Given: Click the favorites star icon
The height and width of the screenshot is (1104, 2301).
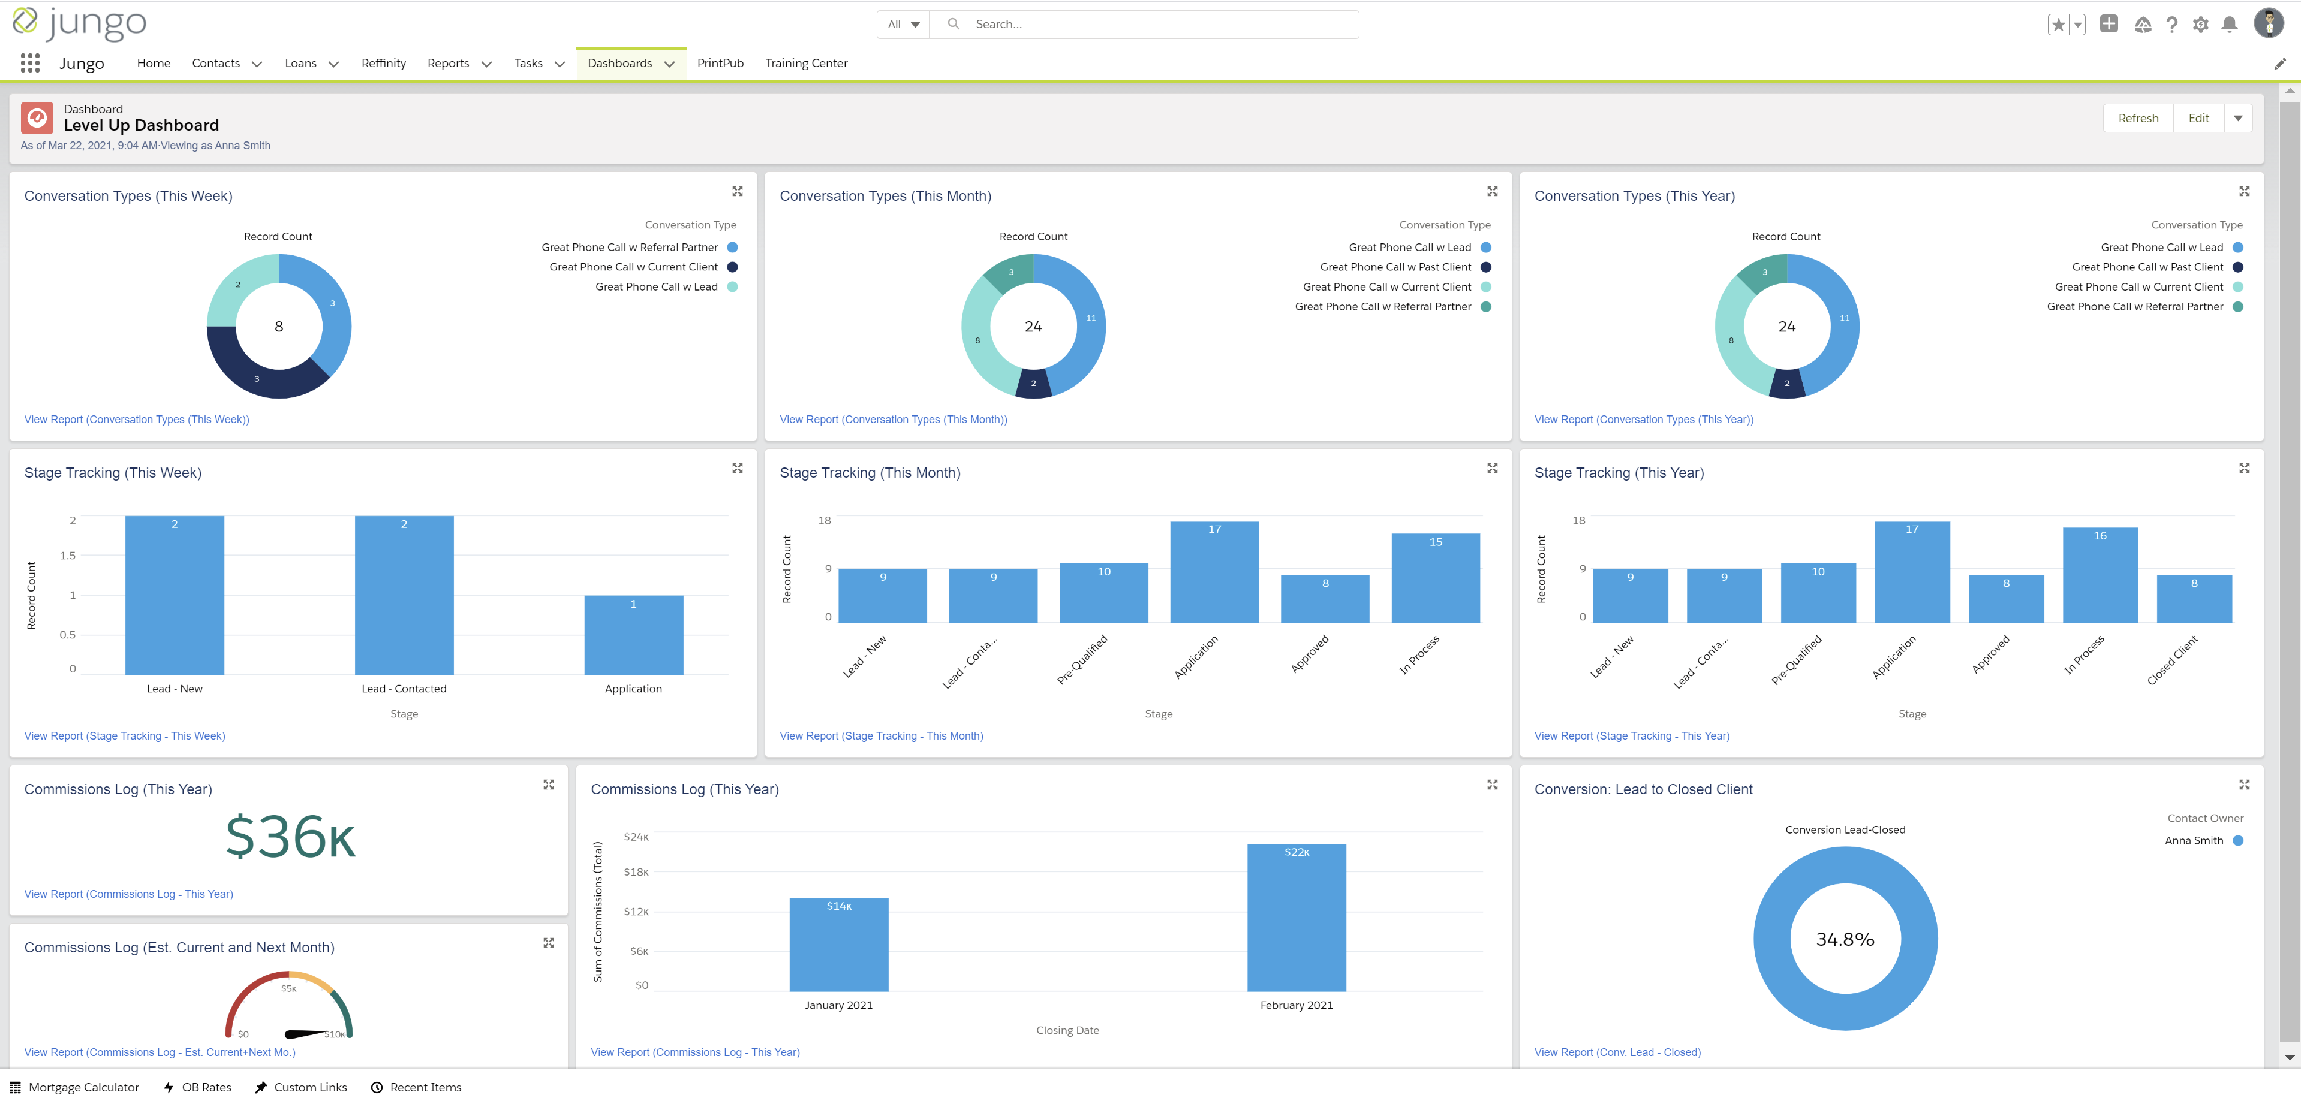Looking at the screenshot, I should click(2058, 25).
